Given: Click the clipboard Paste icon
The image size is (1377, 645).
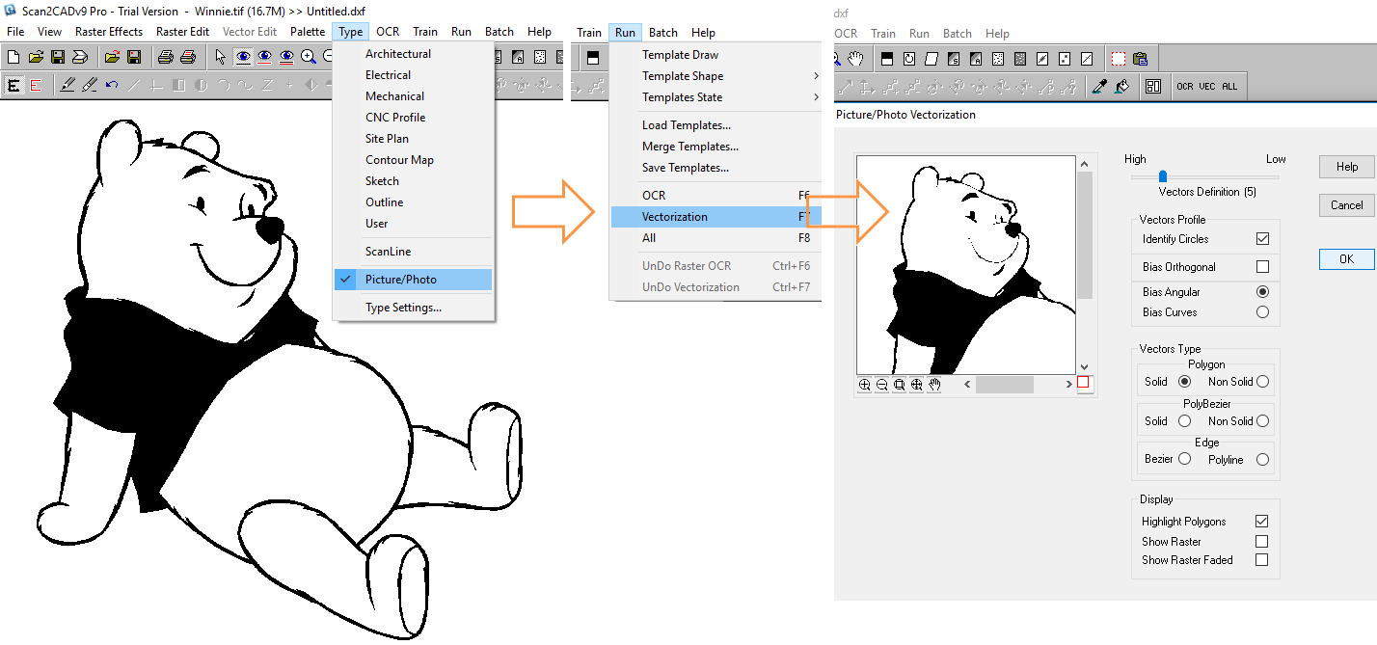Looking at the screenshot, I should pyautogui.click(x=1141, y=58).
